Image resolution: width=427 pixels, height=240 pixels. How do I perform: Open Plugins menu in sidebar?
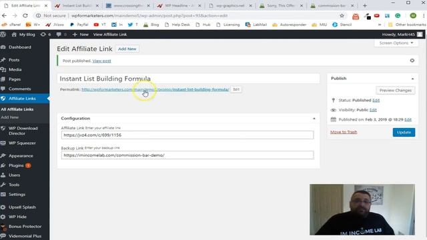[16, 165]
